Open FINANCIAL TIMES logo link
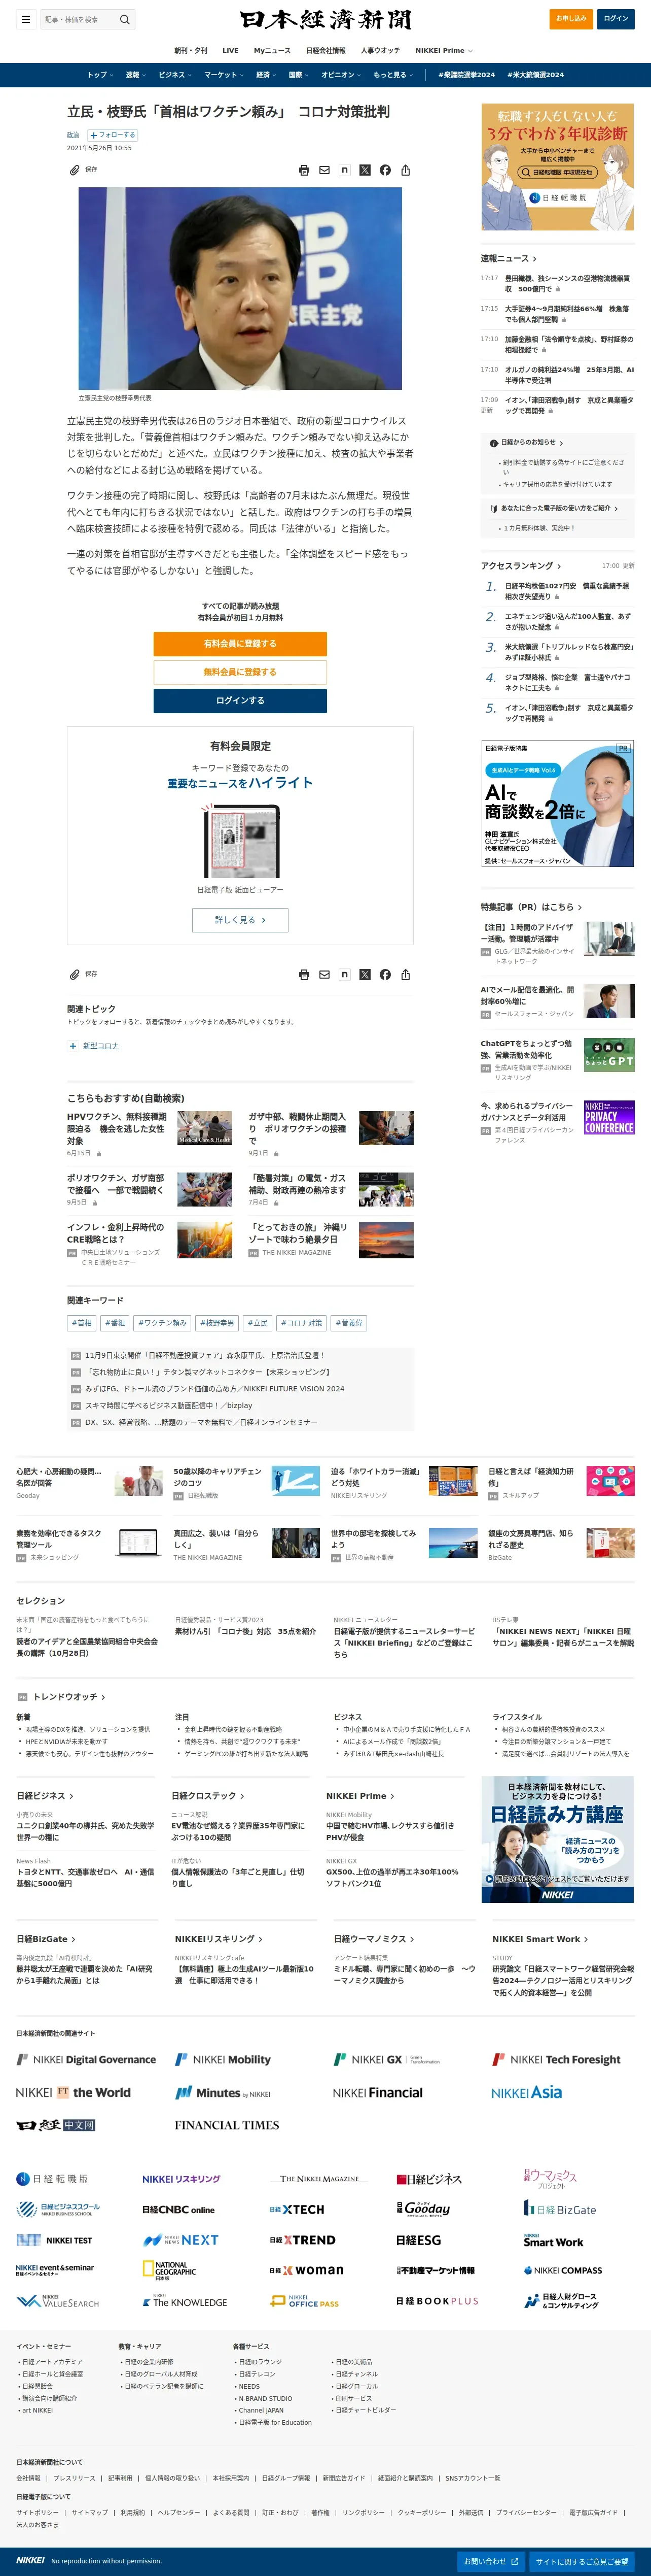The width and height of the screenshot is (651, 2576). point(227,2125)
